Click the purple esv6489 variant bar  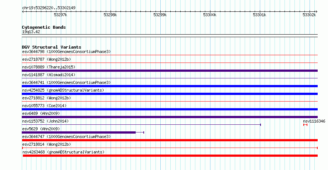(170, 117)
